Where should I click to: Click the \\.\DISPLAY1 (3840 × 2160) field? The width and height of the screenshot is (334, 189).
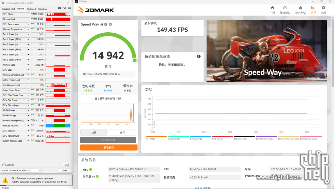pyautogui.click(x=134, y=178)
